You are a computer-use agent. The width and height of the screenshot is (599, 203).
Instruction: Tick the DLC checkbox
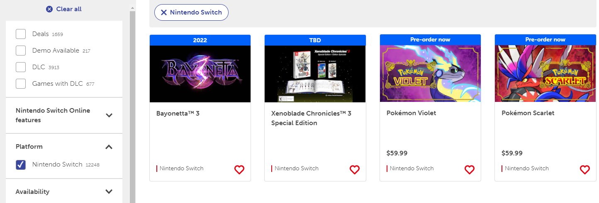coord(21,67)
